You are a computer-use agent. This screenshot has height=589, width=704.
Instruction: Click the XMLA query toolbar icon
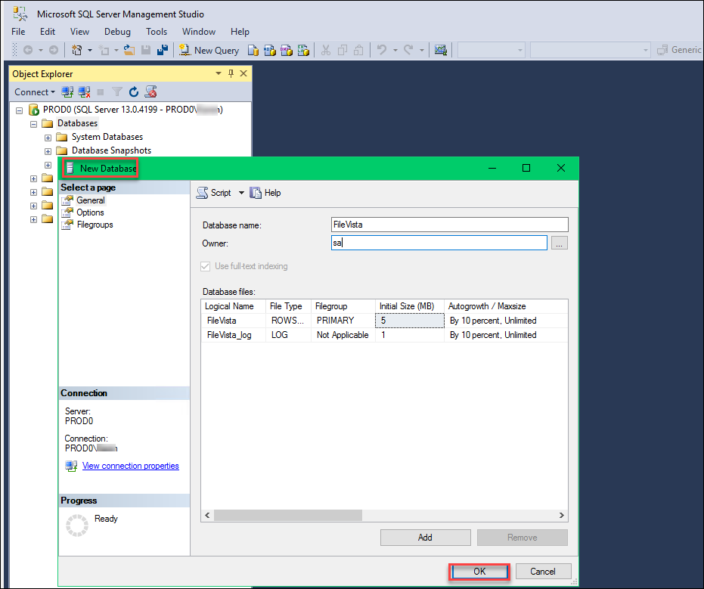tap(303, 50)
